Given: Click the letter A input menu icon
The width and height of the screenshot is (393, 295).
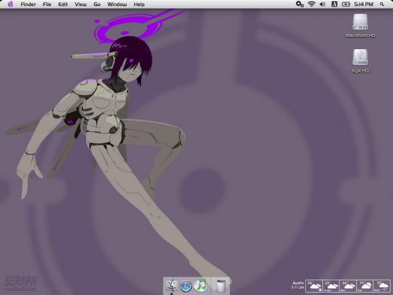Looking at the screenshot, I should point(334,4).
